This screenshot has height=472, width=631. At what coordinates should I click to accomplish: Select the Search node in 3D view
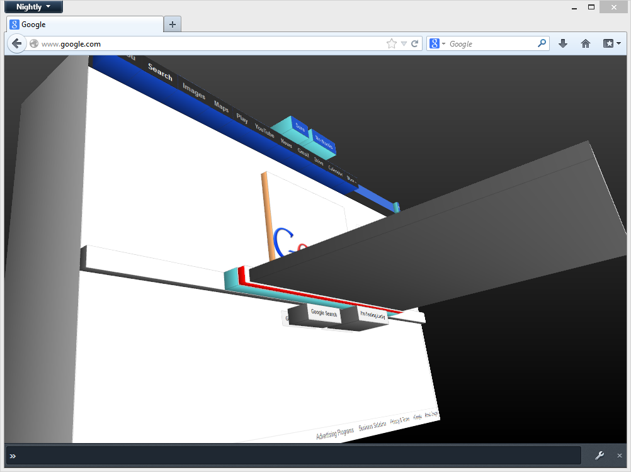pyautogui.click(x=160, y=72)
